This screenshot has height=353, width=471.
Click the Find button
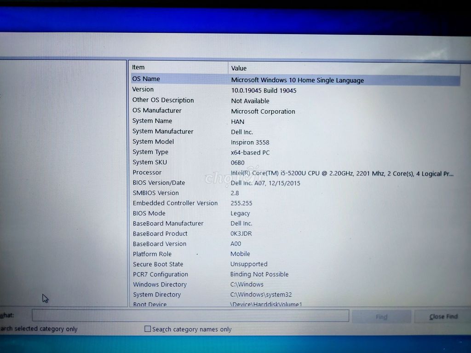click(381, 317)
